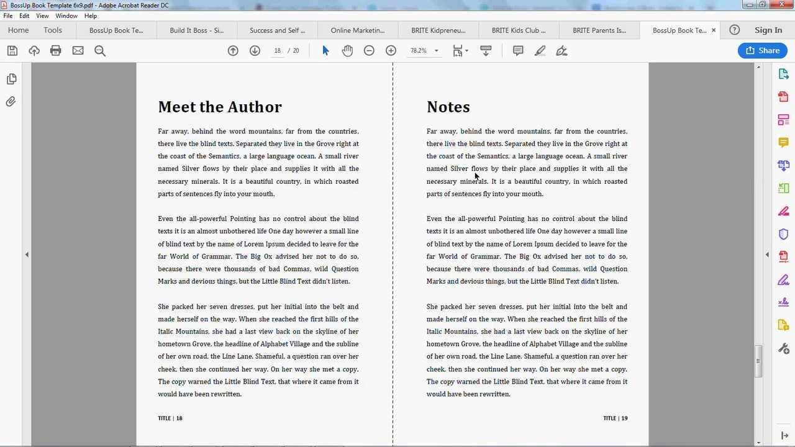This screenshot has height=447, width=795.
Task: Open the Export PDF tool in the right sidebar
Action: coord(783,74)
